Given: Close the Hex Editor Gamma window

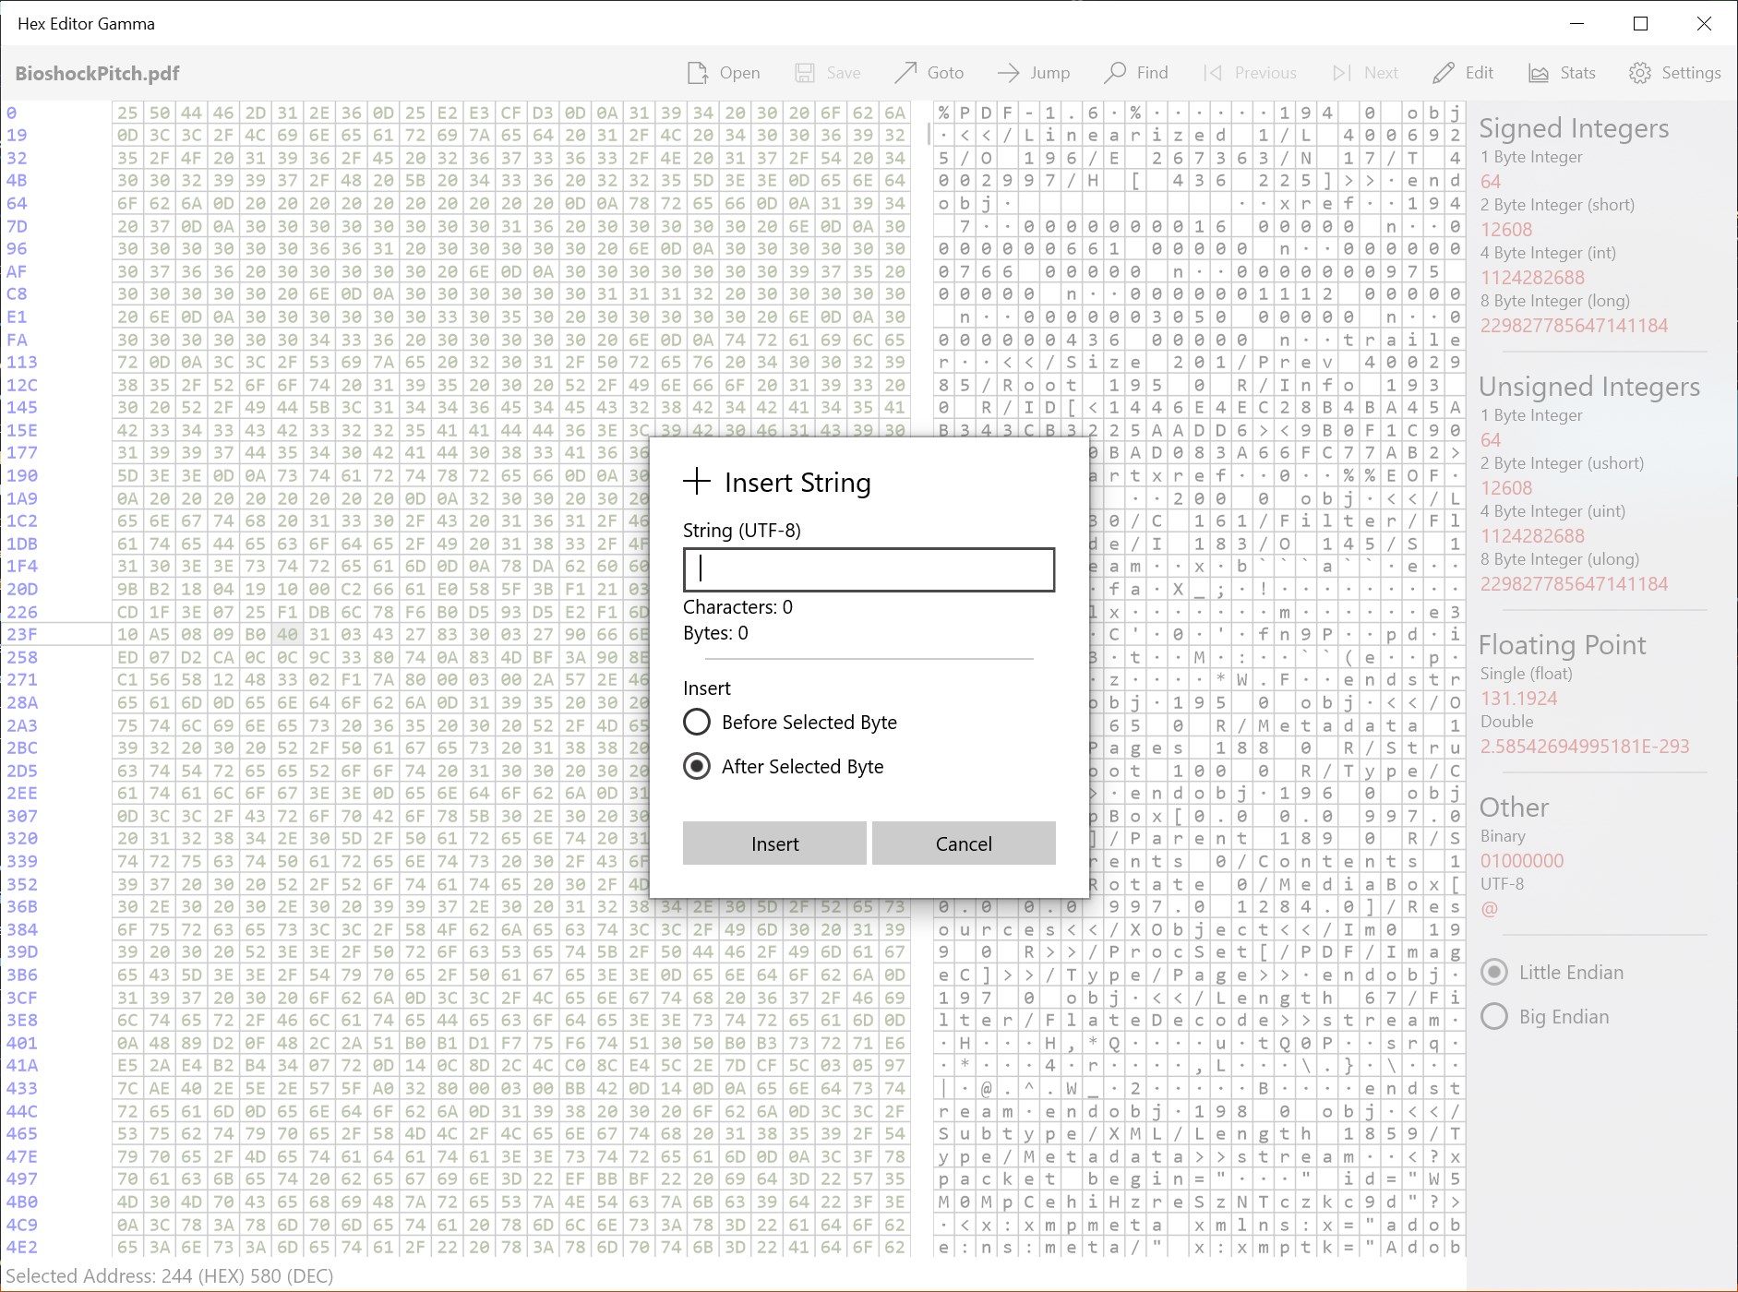Looking at the screenshot, I should click(x=1705, y=24).
